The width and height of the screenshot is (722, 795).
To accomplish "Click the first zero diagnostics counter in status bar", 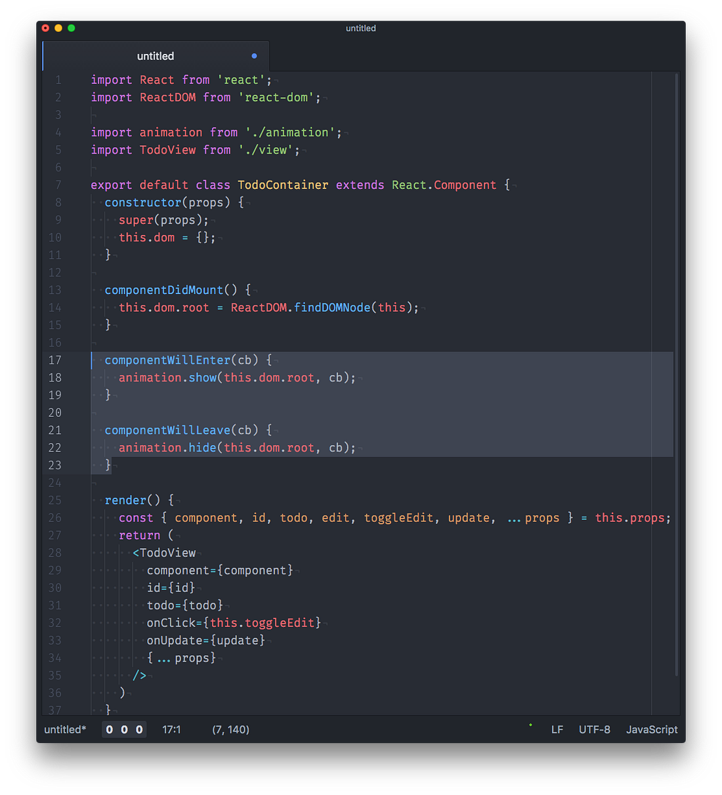I will pos(109,729).
